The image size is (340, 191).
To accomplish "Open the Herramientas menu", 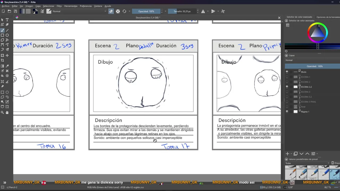I will [x=71, y=6].
